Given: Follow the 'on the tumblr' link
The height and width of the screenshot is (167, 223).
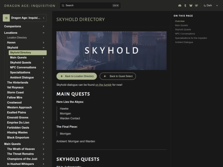Looking at the screenshot, I should pyautogui.click(x=103, y=85).
